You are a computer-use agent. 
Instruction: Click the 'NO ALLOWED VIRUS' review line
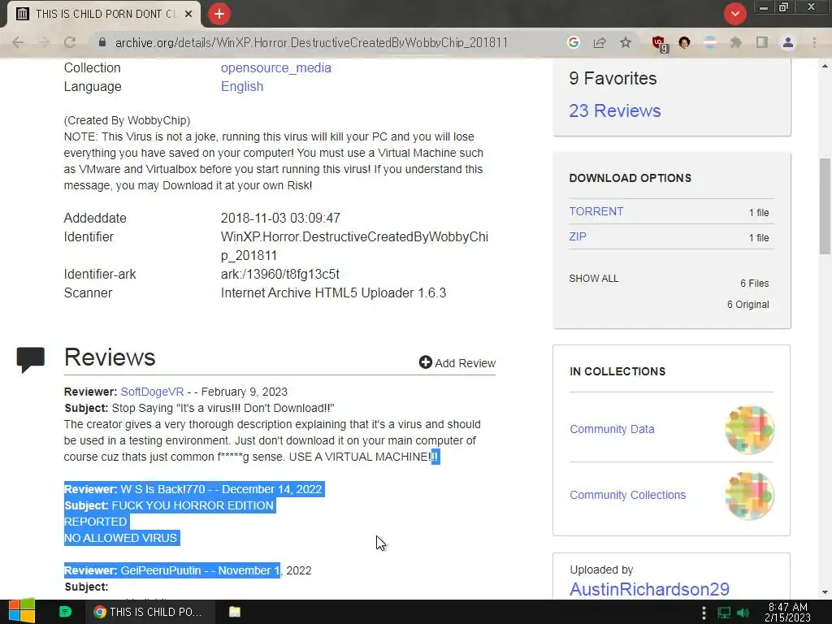121,538
